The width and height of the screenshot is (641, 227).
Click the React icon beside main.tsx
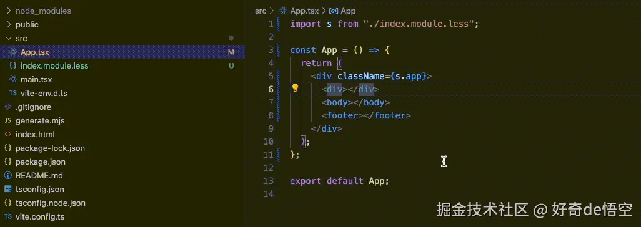(x=13, y=79)
